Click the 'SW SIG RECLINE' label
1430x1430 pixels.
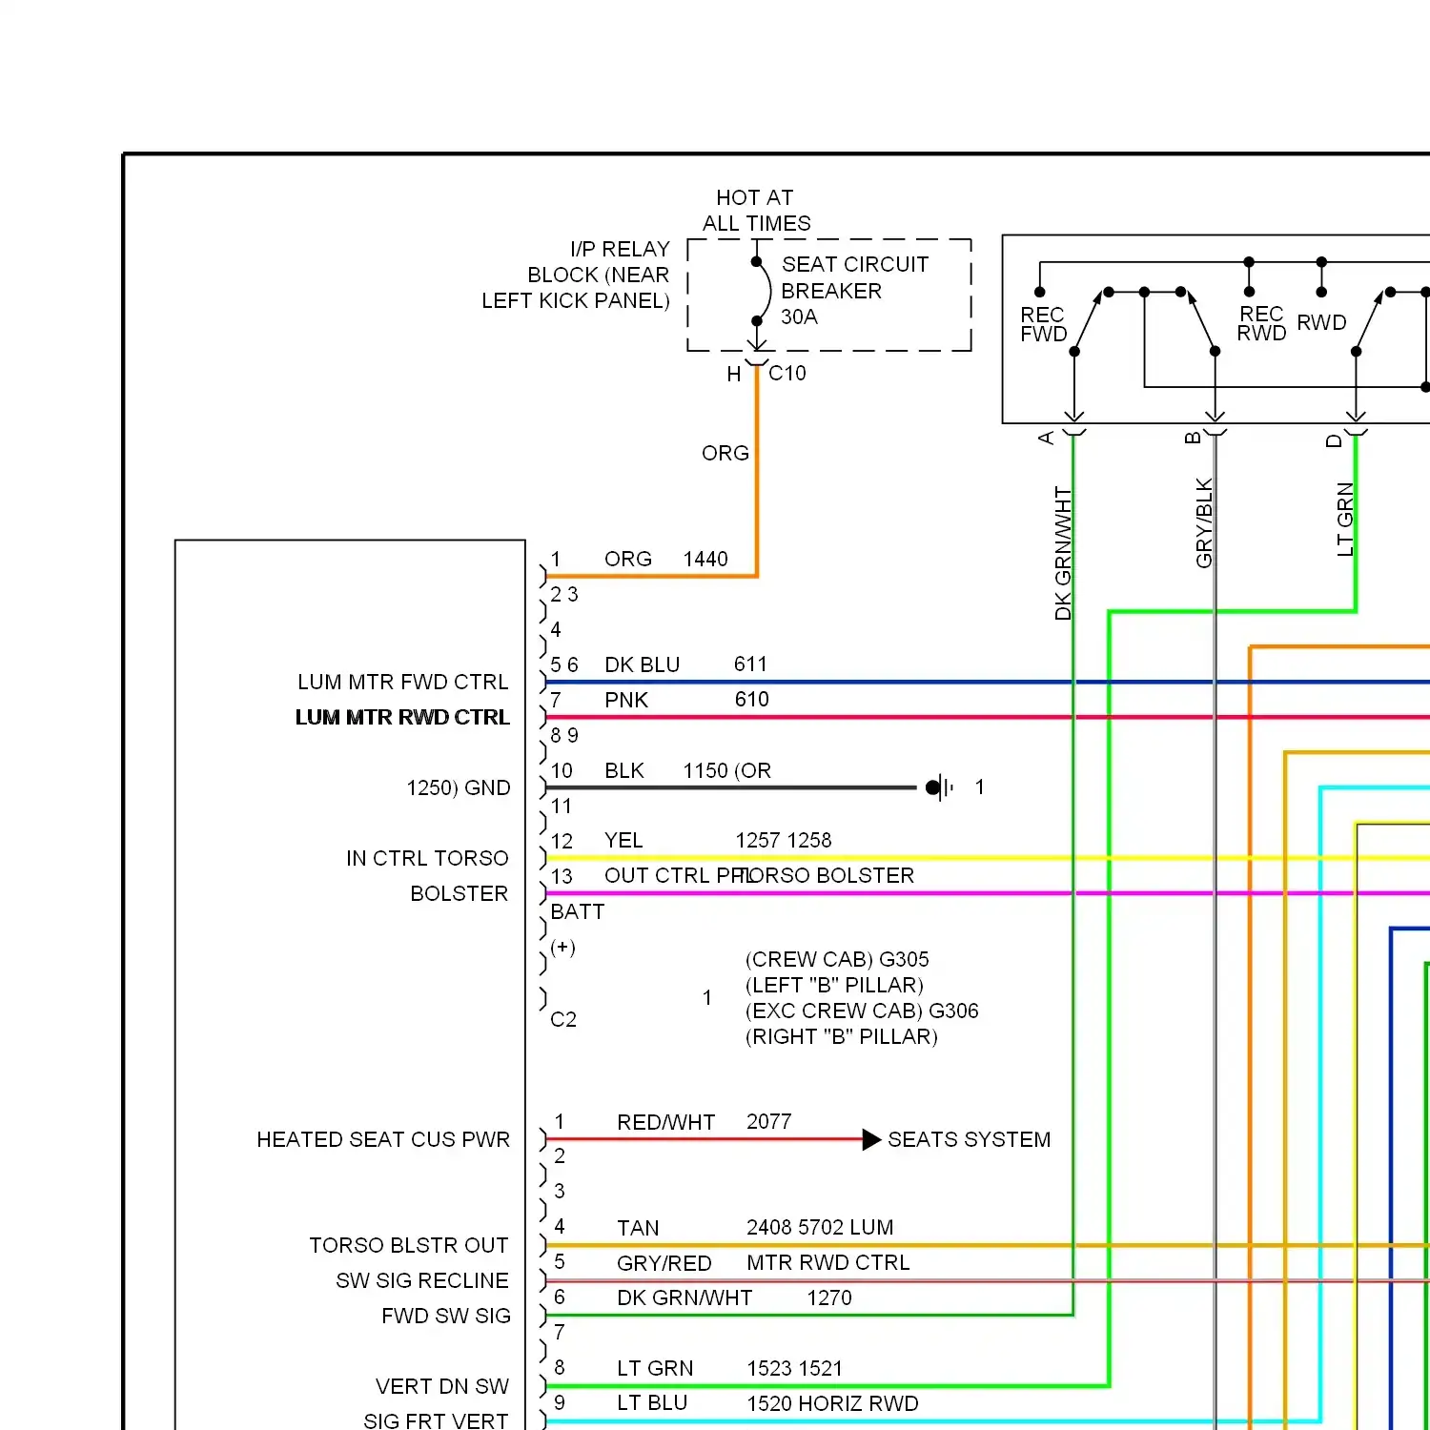pos(422,1281)
